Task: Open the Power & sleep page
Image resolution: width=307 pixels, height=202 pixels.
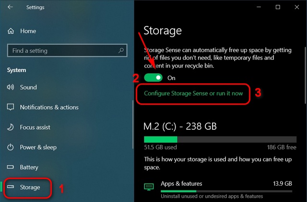Action: (x=38, y=147)
